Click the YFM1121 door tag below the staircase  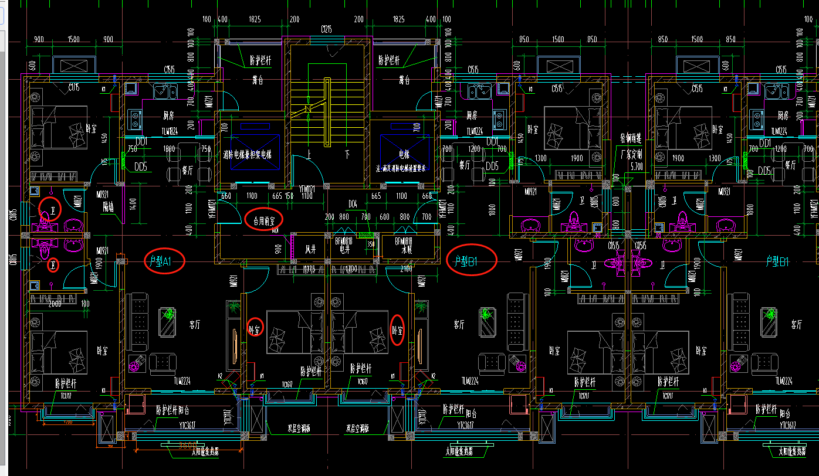point(307,189)
